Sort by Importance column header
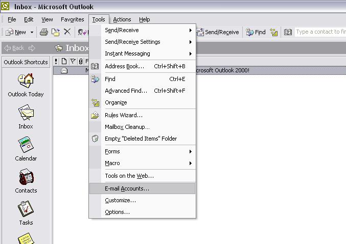 pos(56,62)
